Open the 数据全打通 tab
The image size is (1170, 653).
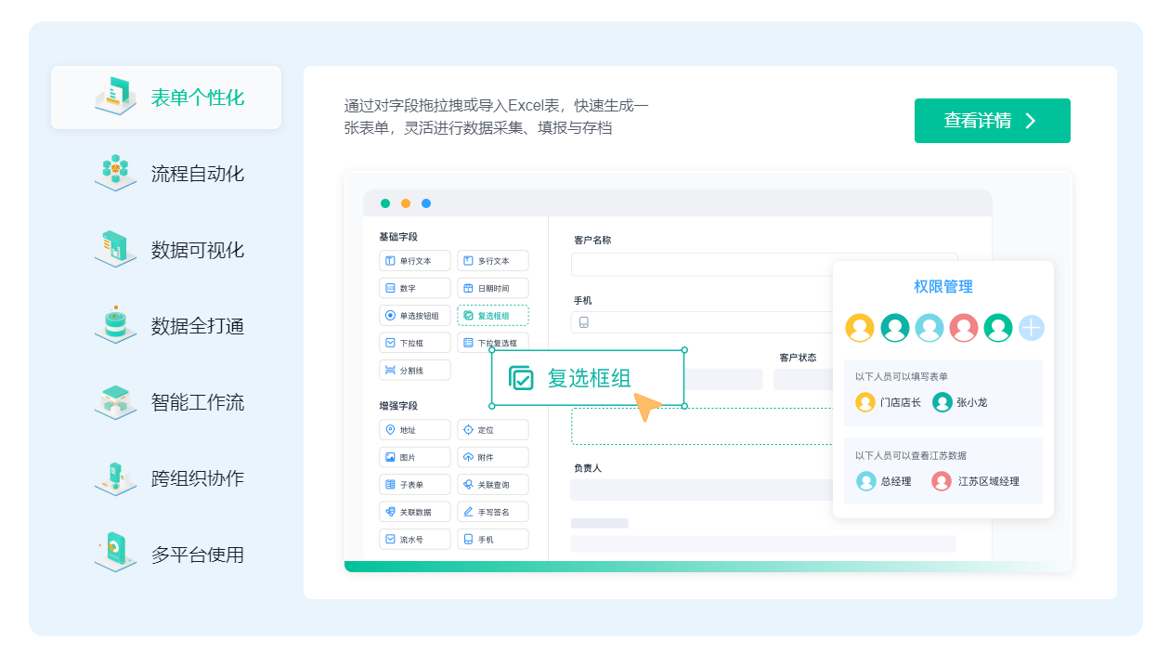(x=166, y=326)
